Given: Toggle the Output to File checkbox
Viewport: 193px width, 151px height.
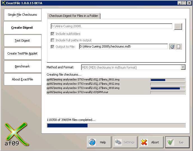Looking at the screenshot, I should (52, 47).
